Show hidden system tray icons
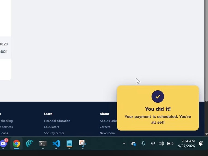 (x=124, y=143)
